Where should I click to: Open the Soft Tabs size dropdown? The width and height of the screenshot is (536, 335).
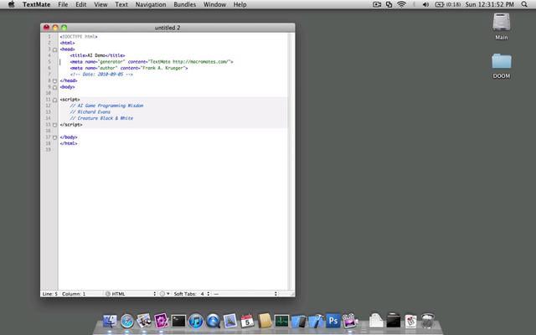[205, 294]
